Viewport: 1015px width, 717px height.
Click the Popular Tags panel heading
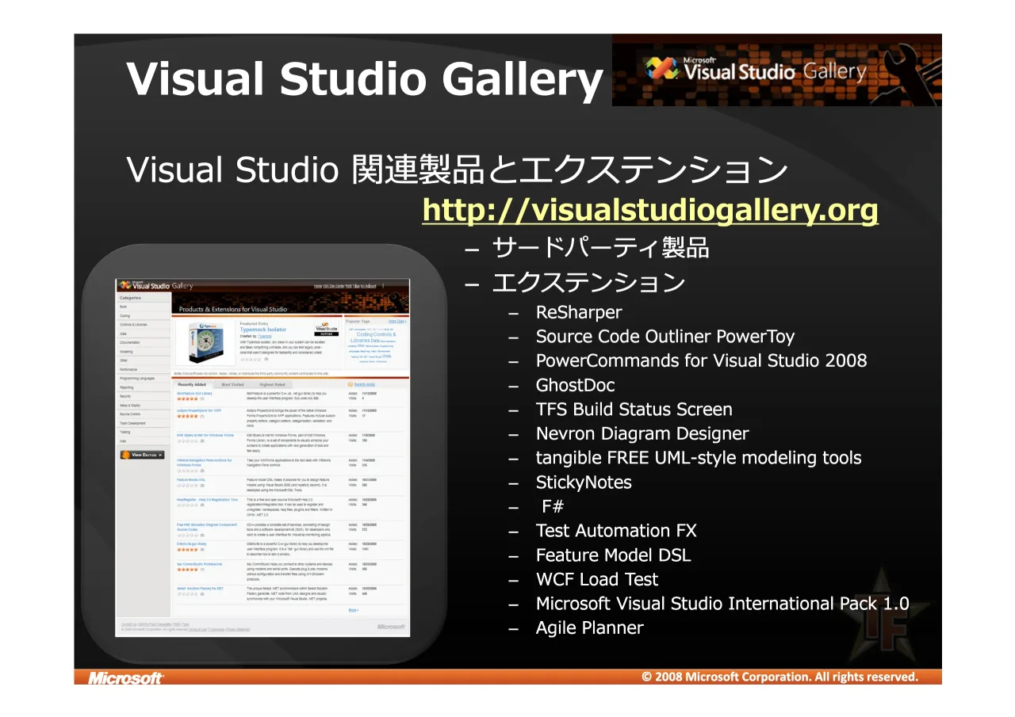pos(358,321)
